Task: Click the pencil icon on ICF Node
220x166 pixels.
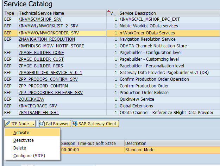Action: [7, 124]
